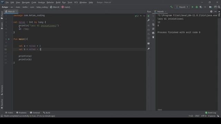Click the 11:22 cursor position in the status bar
The width and height of the screenshot is (221, 124).
191,116
